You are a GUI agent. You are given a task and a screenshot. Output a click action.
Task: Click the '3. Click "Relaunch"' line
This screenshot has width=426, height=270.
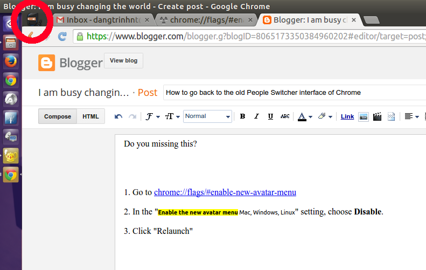click(x=158, y=231)
